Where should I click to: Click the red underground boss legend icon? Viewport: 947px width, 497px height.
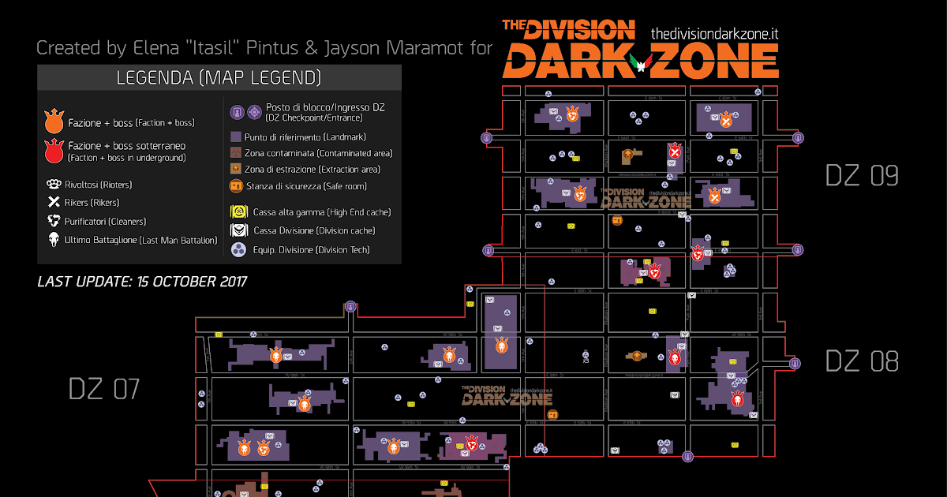[54, 151]
